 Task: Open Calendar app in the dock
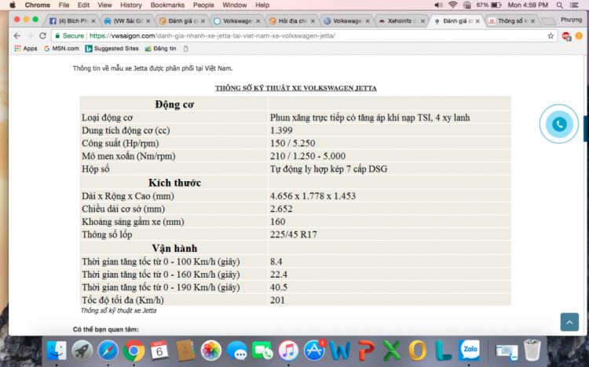pyautogui.click(x=159, y=351)
